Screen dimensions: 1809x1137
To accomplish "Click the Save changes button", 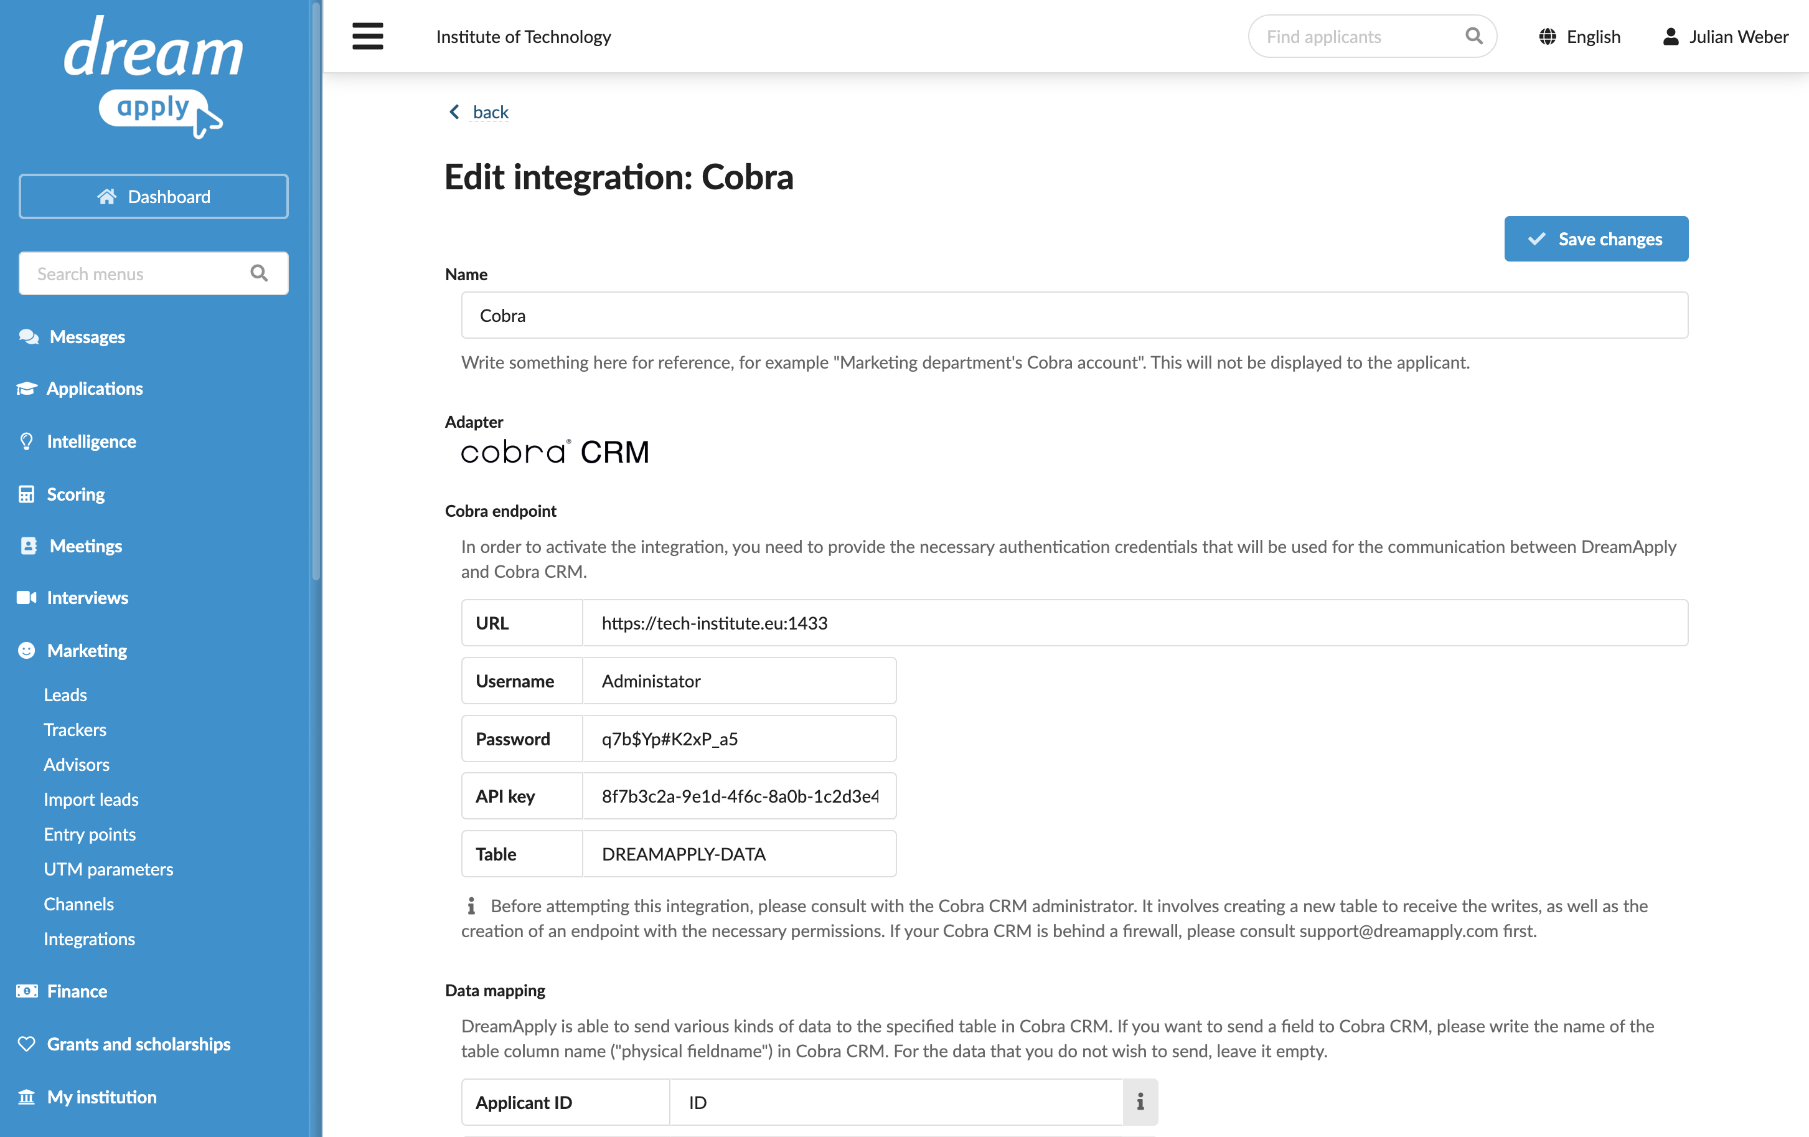I will tap(1595, 239).
